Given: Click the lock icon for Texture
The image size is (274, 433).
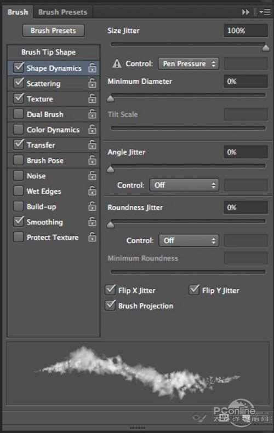Looking at the screenshot, I should [x=93, y=99].
